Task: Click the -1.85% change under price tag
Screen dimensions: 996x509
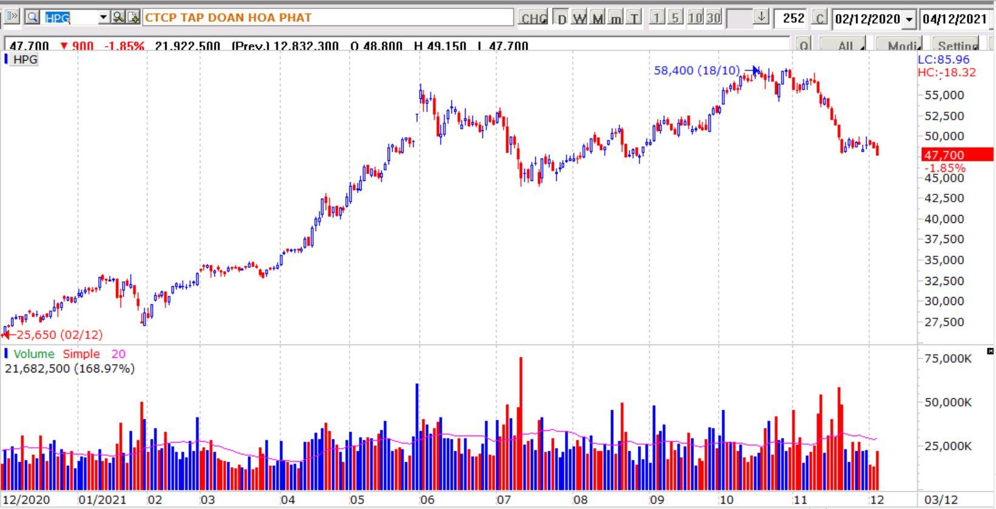Action: point(945,168)
